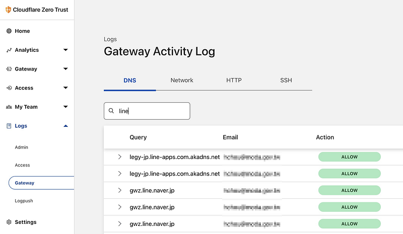Viewport: 403px width, 234px height.
Task: Click the Gateway sidebar icon
Action: tap(9, 69)
